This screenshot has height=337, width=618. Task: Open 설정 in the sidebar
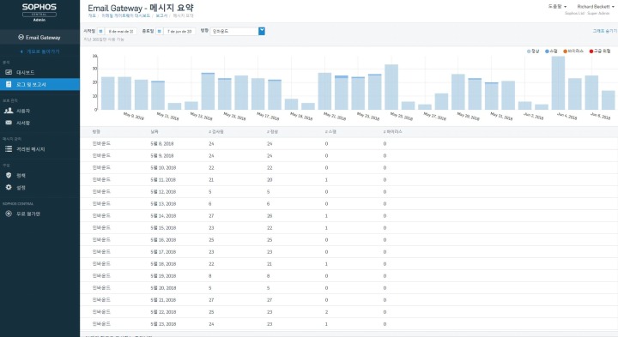coord(21,188)
